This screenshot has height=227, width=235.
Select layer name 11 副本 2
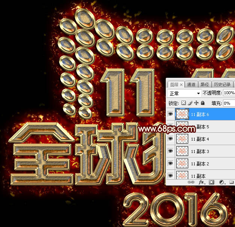point(200,164)
